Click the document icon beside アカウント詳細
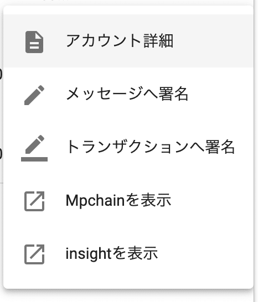This screenshot has width=258, height=302. (x=34, y=42)
